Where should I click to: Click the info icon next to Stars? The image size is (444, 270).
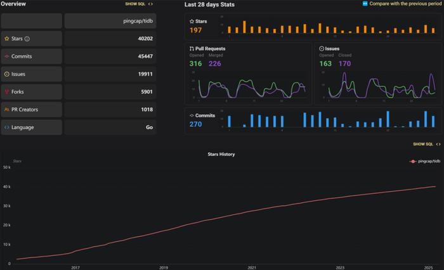click(x=27, y=39)
